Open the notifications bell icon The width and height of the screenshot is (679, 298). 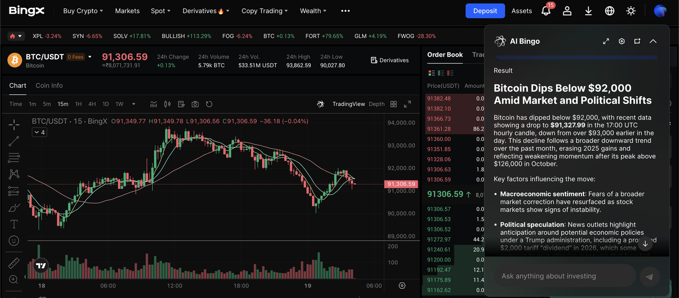(x=546, y=11)
